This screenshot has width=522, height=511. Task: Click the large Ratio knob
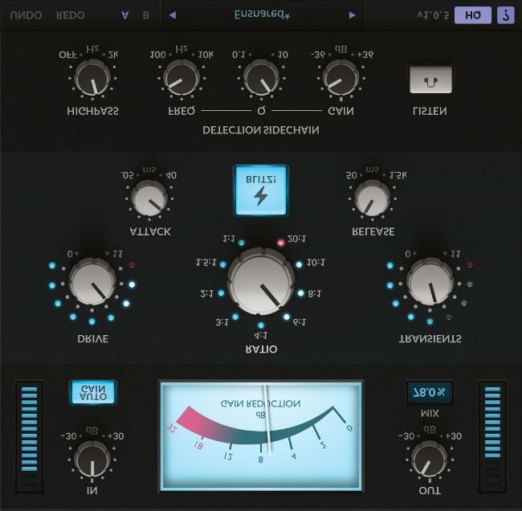point(261,280)
